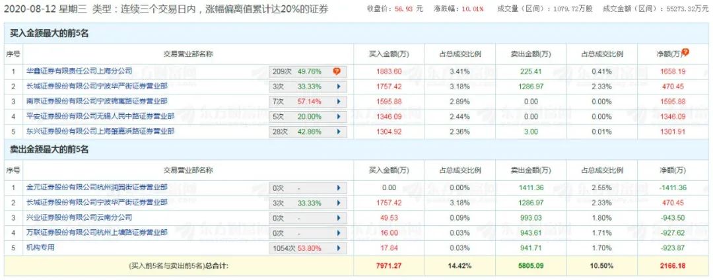The height and width of the screenshot is (280, 713).
Task: Open 华鑫证券有限责任公司上海分公司 link
Action: (x=79, y=71)
